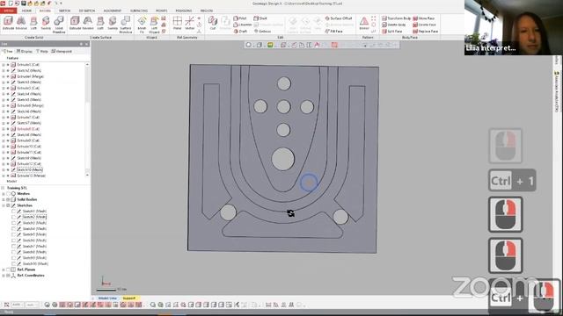Apply the Draft tool

240,32
